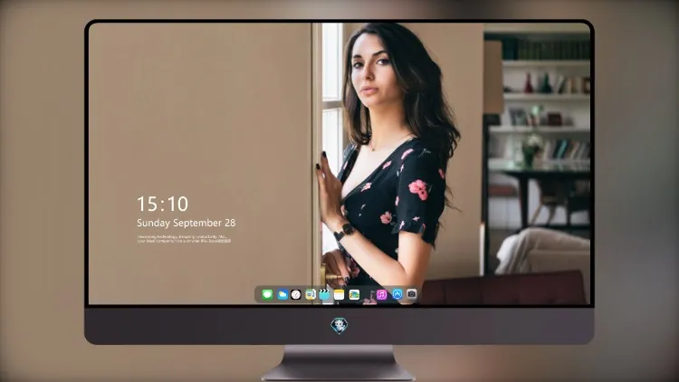Open the purple Music app in dock
Image resolution: width=679 pixels, height=382 pixels.
(381, 294)
